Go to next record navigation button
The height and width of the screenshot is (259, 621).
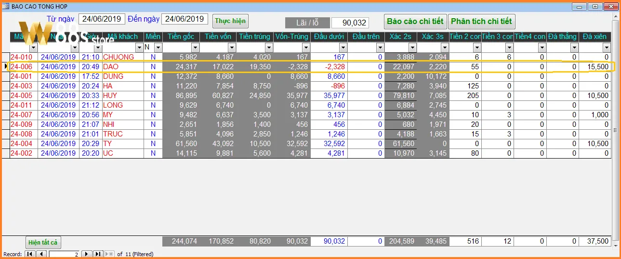click(x=86, y=254)
